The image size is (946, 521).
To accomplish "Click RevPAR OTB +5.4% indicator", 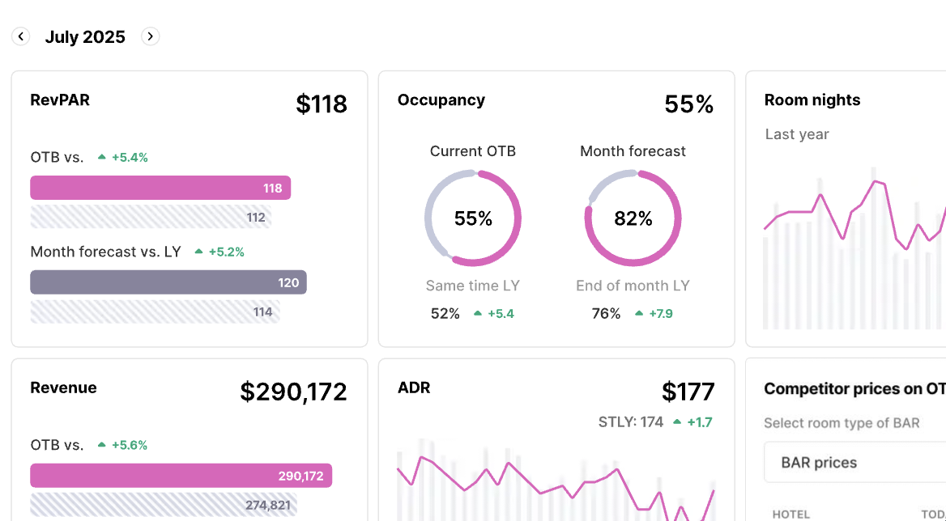I will tap(123, 157).
